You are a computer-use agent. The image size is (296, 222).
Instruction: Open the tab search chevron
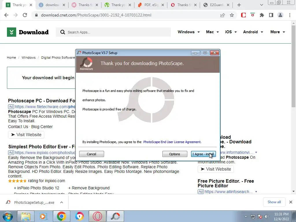click(261, 5)
